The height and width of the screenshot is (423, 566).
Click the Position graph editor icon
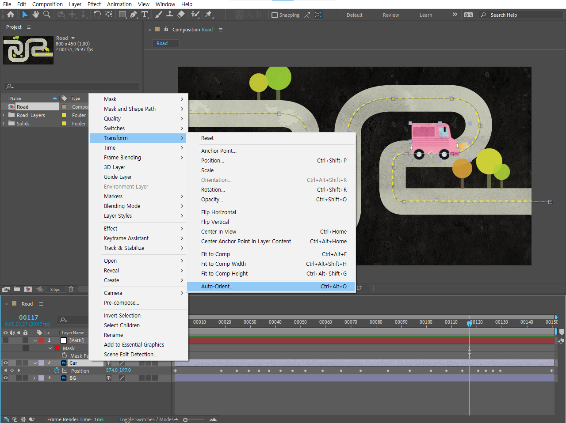[65, 370]
